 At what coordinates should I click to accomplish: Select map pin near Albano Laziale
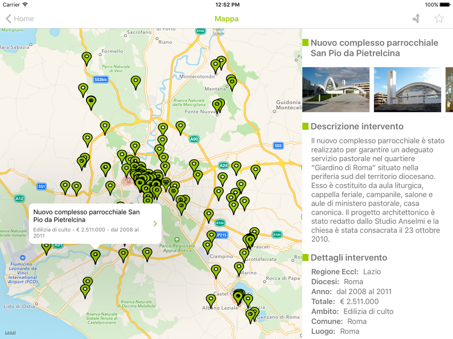point(211,301)
